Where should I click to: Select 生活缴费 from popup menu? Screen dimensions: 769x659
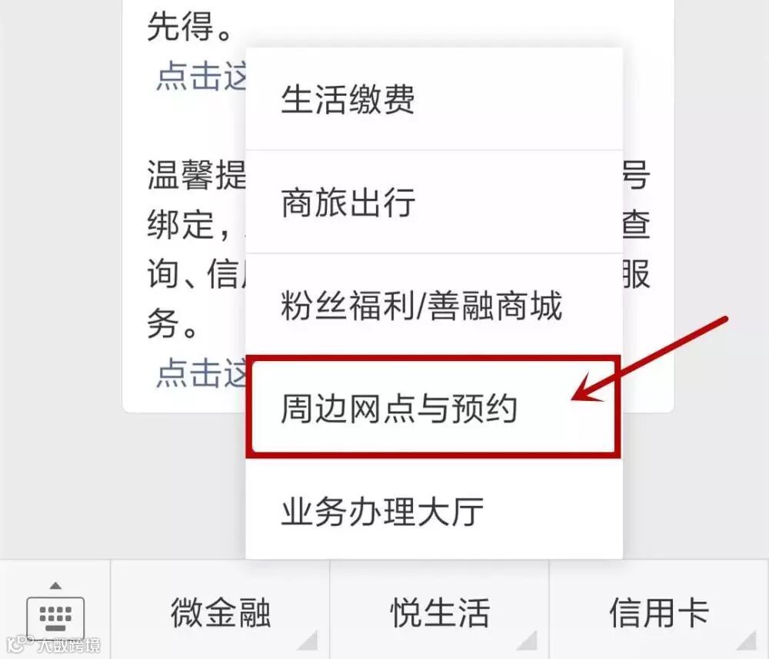(x=434, y=99)
